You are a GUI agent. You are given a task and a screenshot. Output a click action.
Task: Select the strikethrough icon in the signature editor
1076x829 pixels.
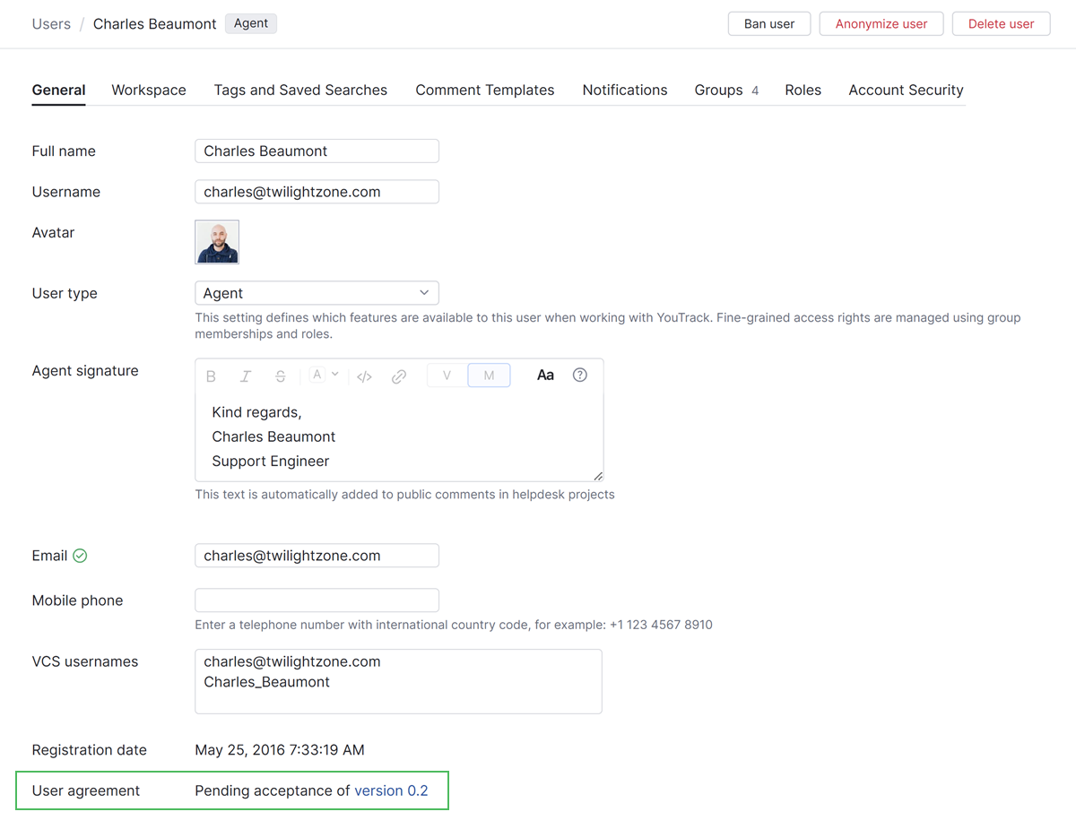point(281,376)
